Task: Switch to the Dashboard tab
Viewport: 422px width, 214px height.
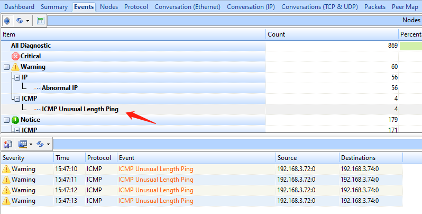Action: pyautogui.click(x=19, y=7)
